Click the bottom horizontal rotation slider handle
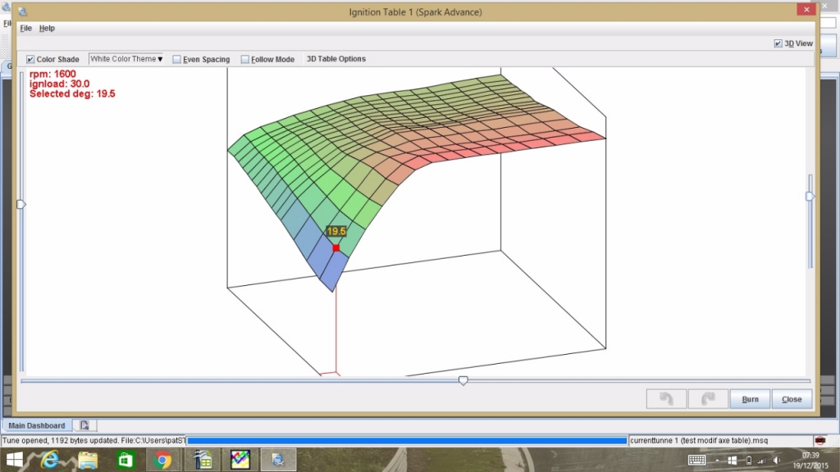The height and width of the screenshot is (472, 840). pyautogui.click(x=463, y=380)
